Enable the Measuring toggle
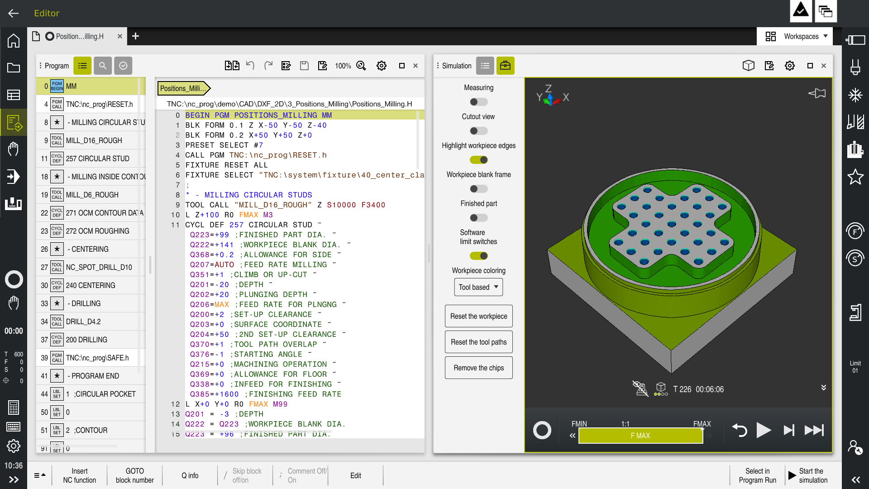 click(478, 102)
